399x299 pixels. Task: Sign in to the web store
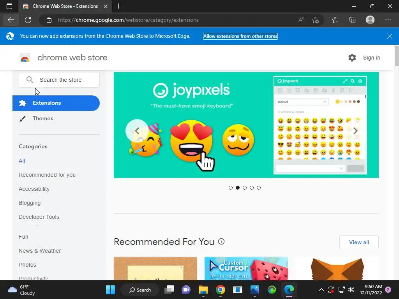tap(371, 58)
